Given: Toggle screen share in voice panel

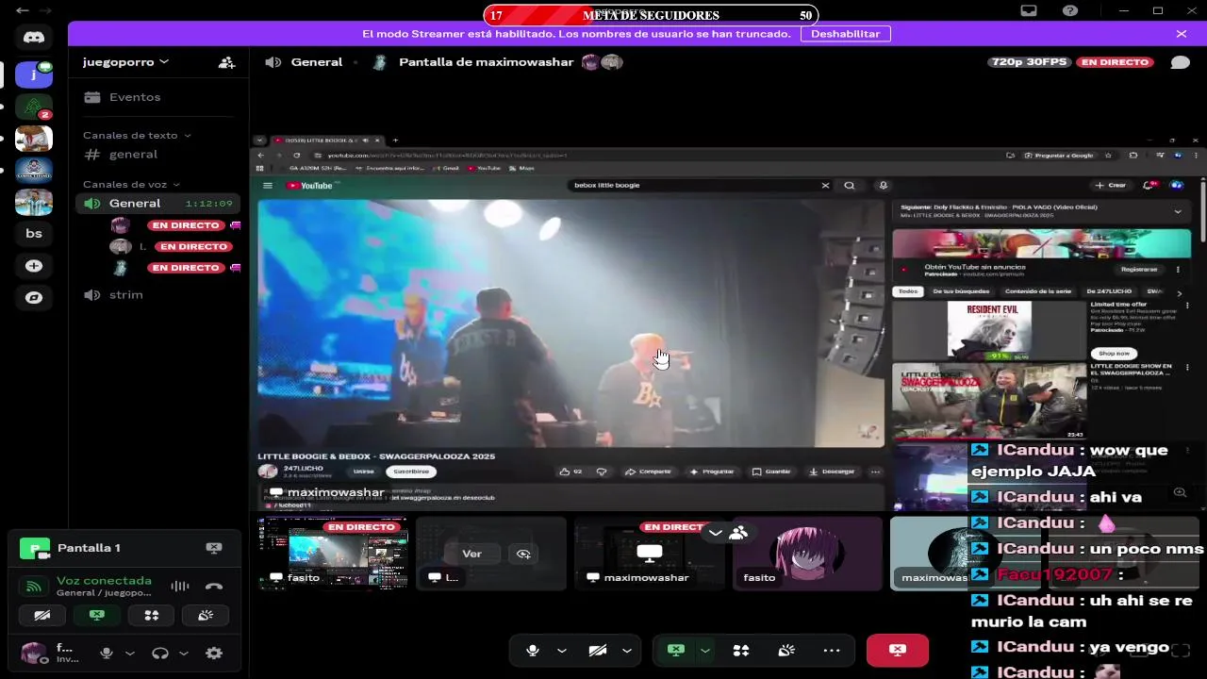Looking at the screenshot, I should pos(97,616).
